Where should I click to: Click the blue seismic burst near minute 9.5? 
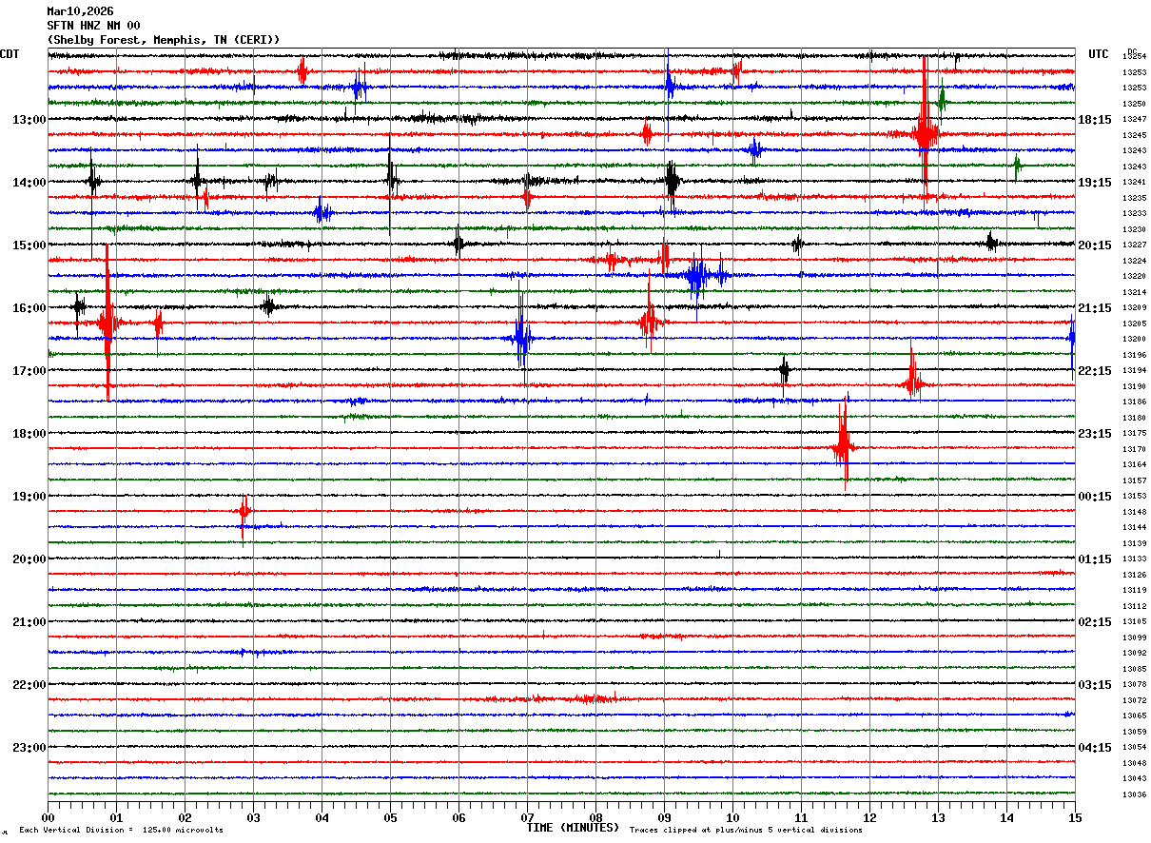[x=698, y=276]
